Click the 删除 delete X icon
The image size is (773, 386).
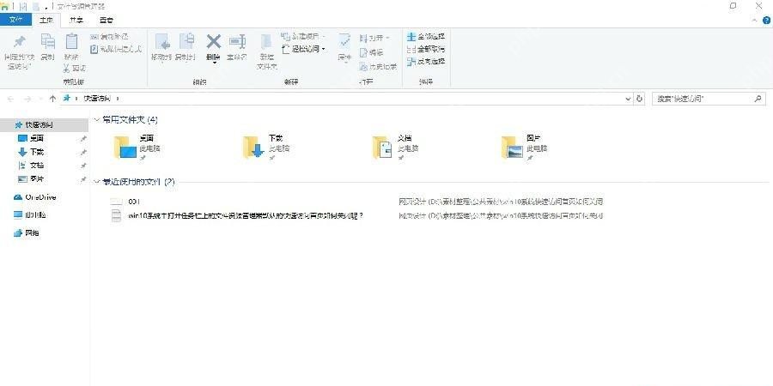213,41
